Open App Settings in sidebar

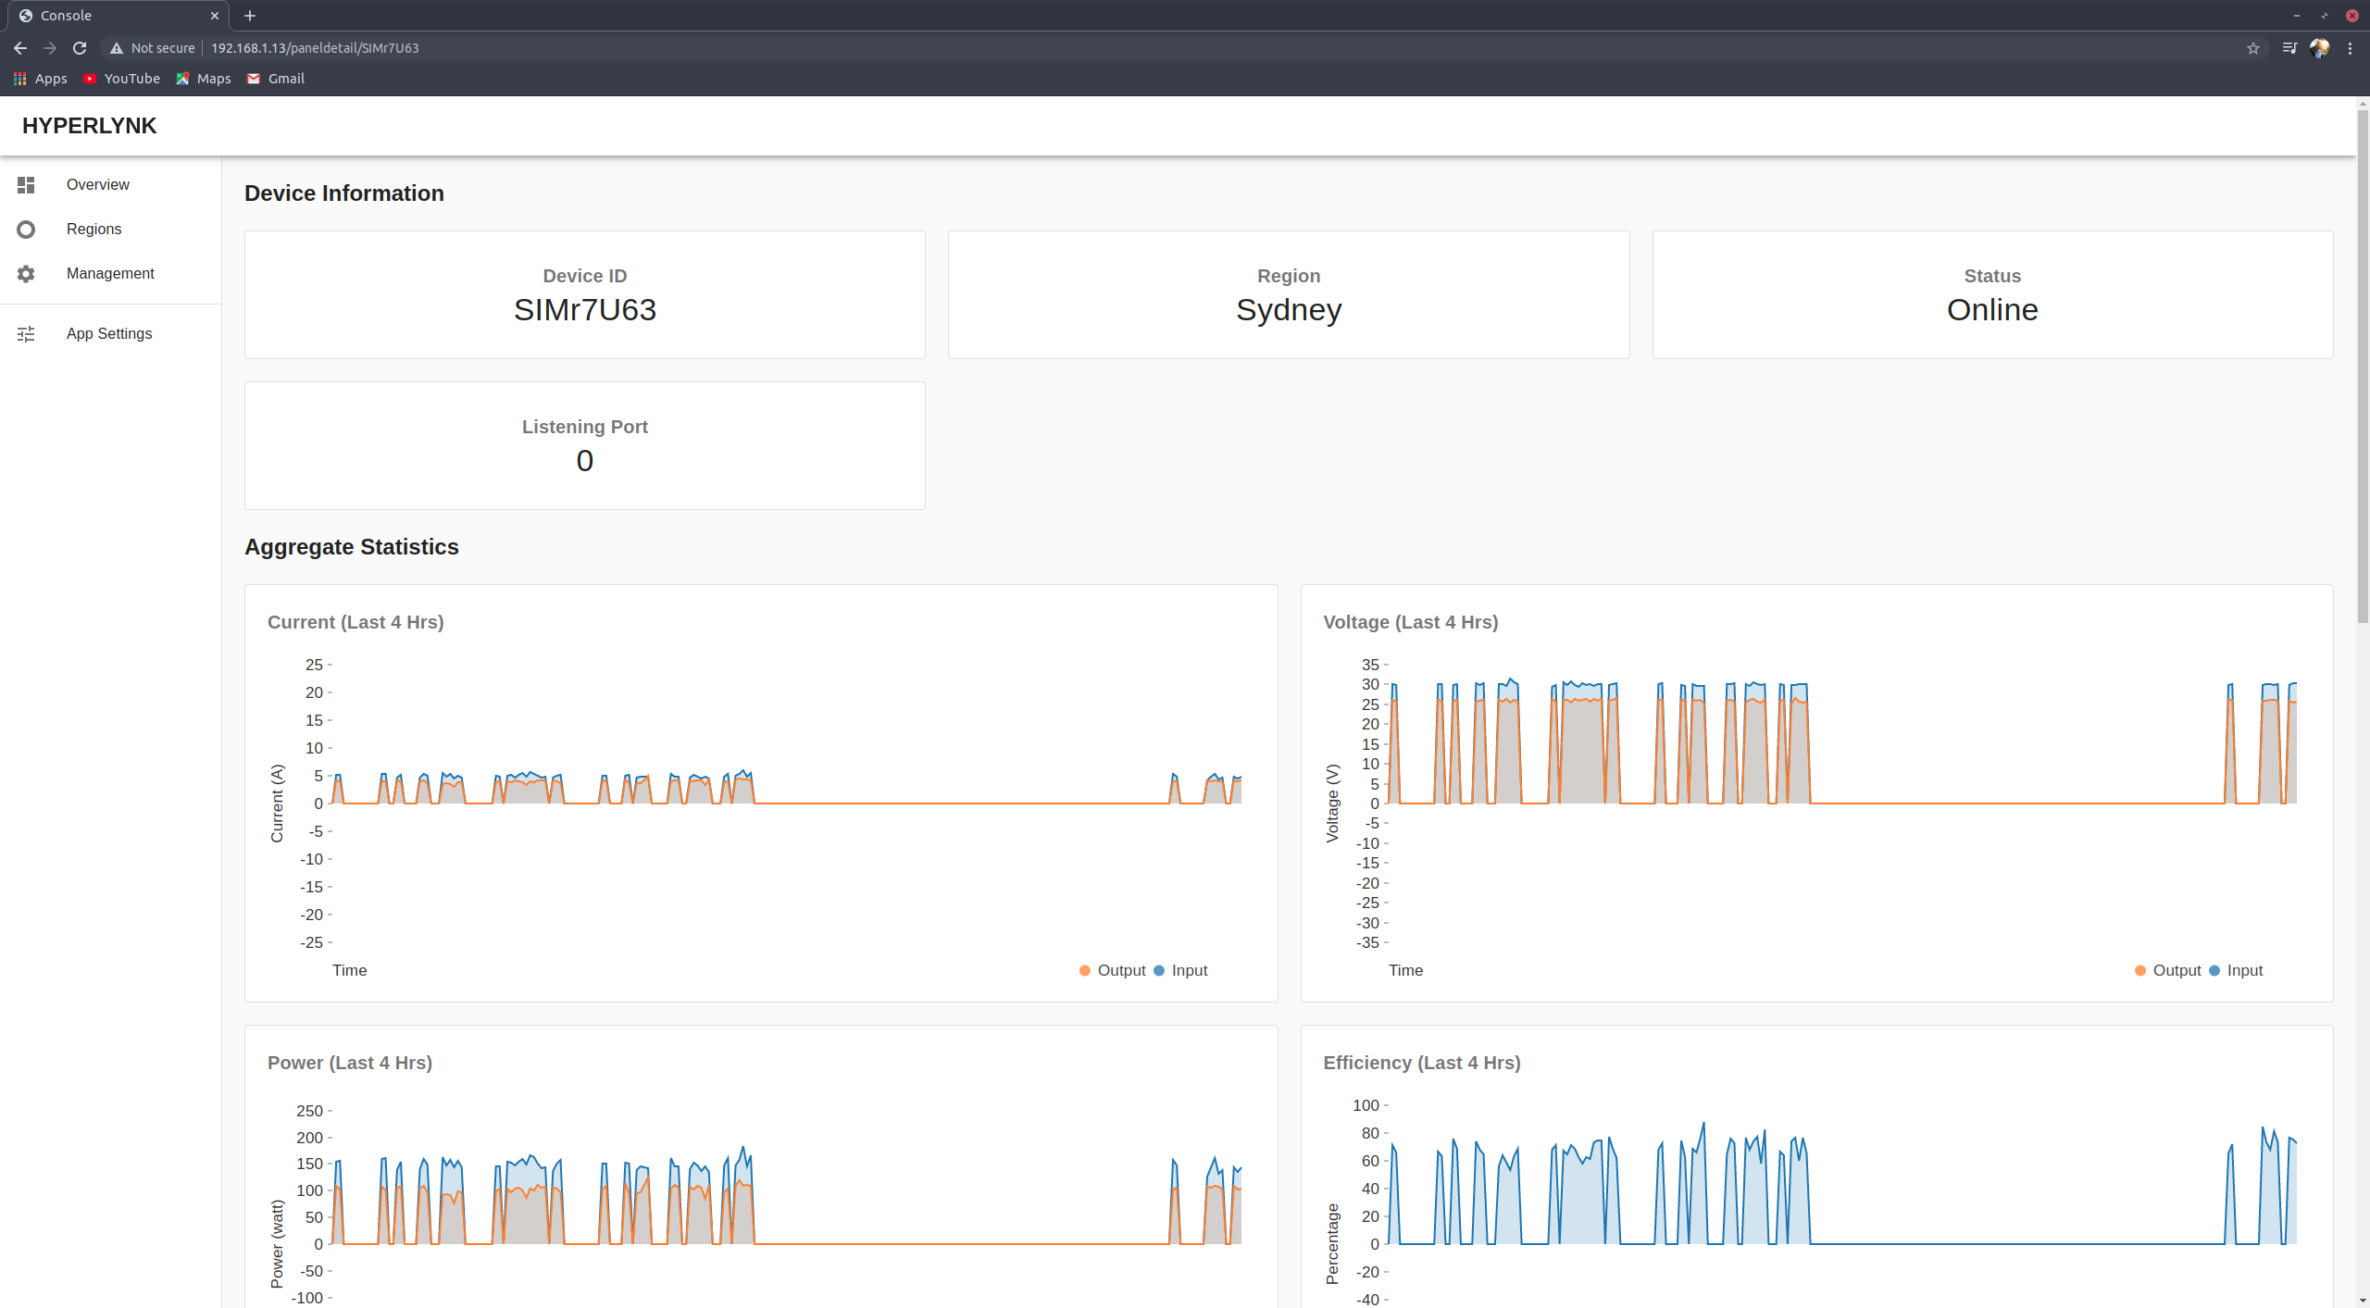pyautogui.click(x=109, y=334)
